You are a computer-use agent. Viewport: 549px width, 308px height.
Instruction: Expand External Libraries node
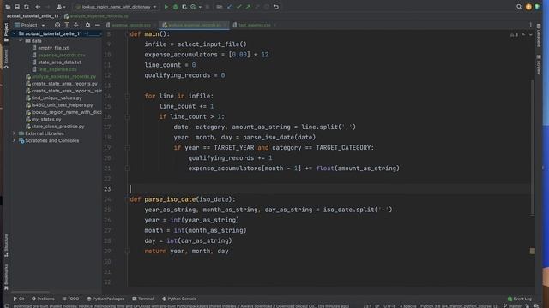pos(15,133)
